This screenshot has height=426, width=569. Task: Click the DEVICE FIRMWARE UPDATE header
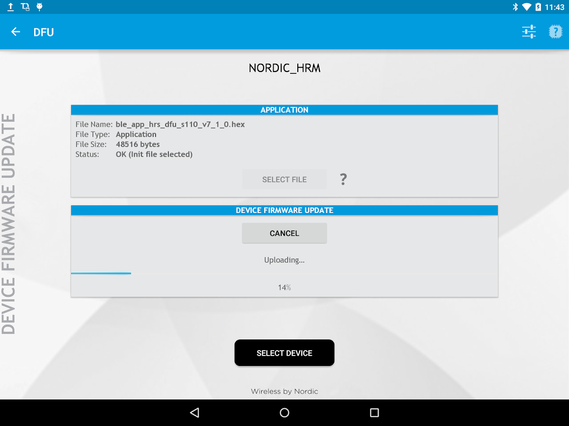(x=284, y=210)
